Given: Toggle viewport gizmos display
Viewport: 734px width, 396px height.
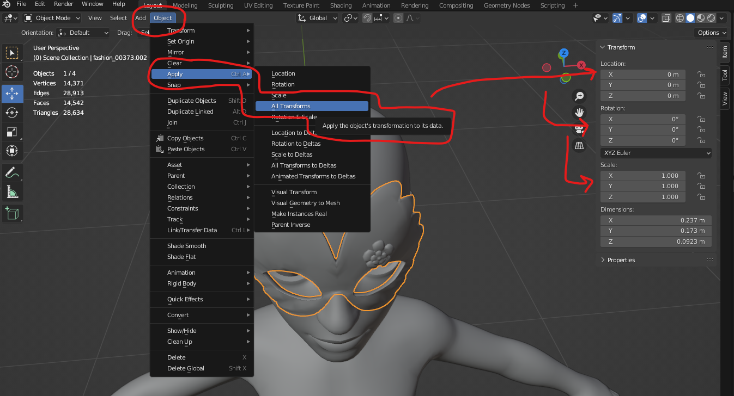Looking at the screenshot, I should (617, 18).
